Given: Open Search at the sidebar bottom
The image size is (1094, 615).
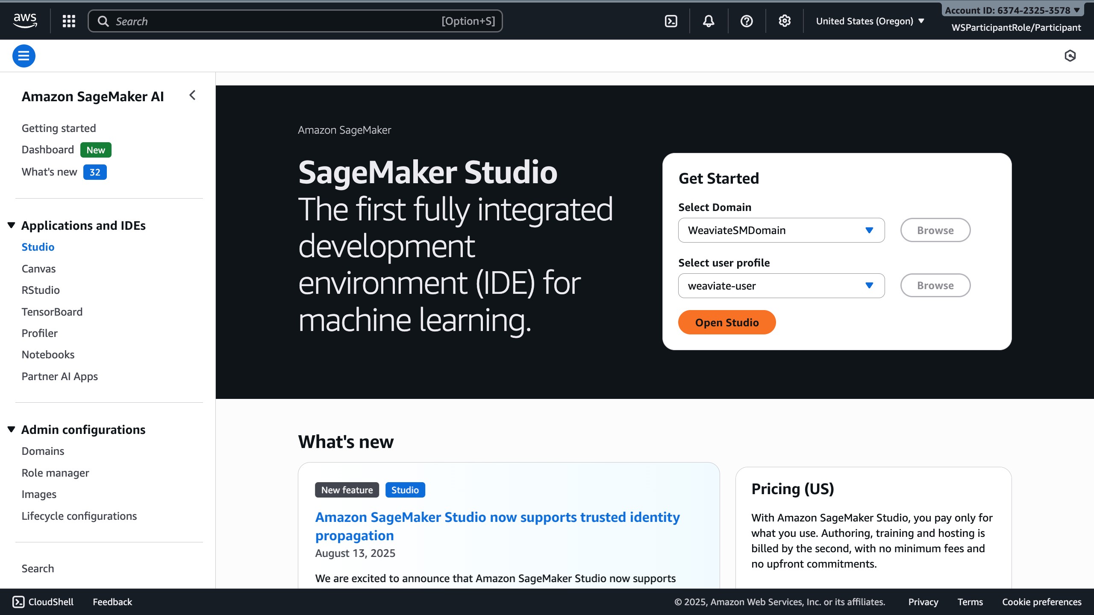Looking at the screenshot, I should [x=38, y=568].
